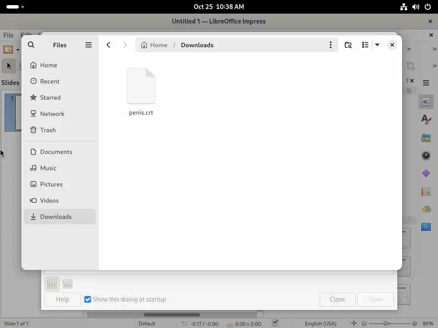Click the Help button in template dialog

tap(62, 299)
